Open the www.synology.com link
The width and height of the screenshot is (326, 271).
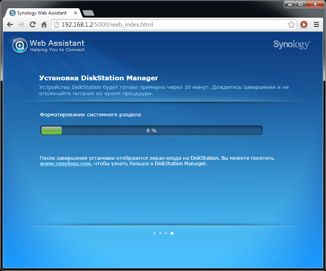[x=65, y=164]
